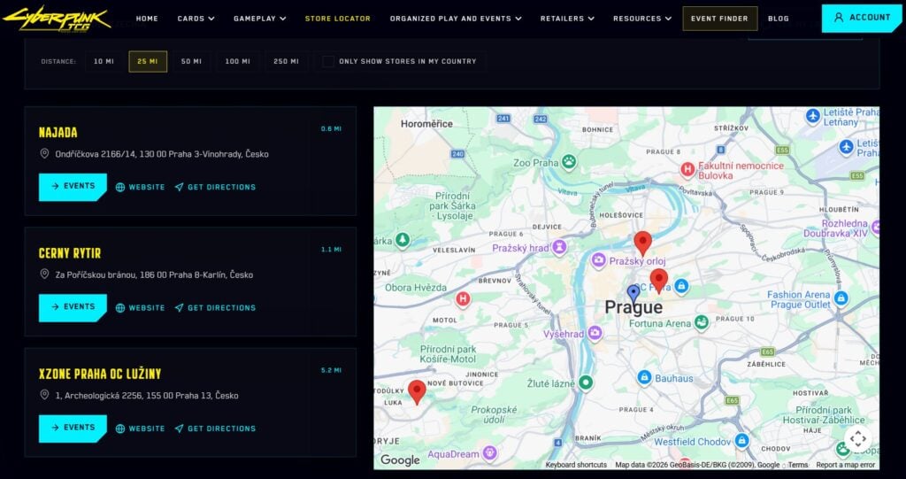Click the hospital icon near Motol

point(462,299)
